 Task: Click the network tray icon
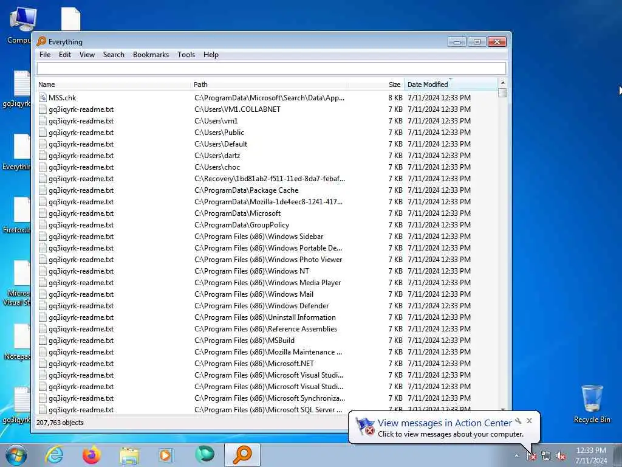pyautogui.click(x=546, y=456)
